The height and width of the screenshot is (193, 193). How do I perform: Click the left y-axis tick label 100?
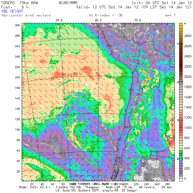click(x=17, y=130)
